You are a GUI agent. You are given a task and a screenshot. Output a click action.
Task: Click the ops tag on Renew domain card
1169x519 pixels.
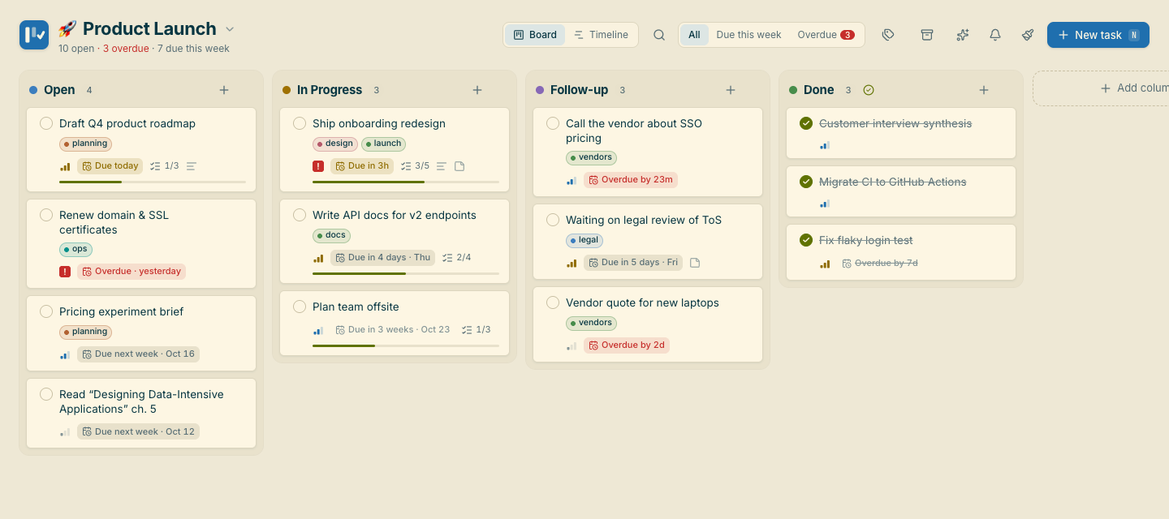point(75,250)
